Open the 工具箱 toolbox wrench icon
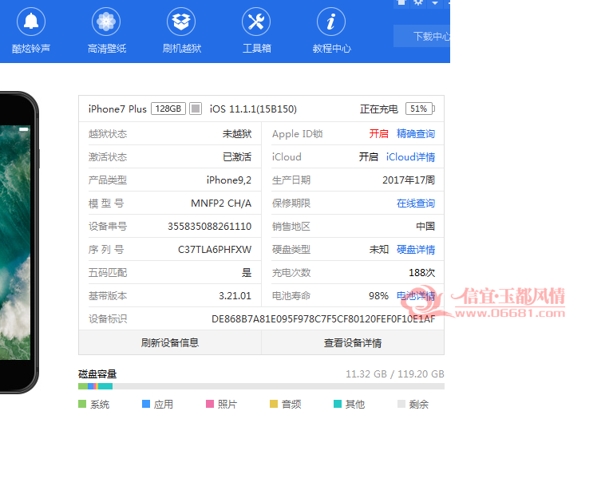The width and height of the screenshot is (613, 490). tap(256, 22)
